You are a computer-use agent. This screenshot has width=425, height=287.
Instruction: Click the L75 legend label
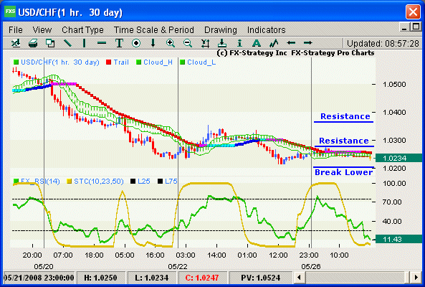(x=171, y=182)
